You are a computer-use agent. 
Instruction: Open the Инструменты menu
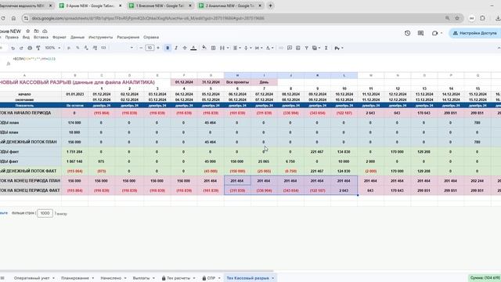101,38
